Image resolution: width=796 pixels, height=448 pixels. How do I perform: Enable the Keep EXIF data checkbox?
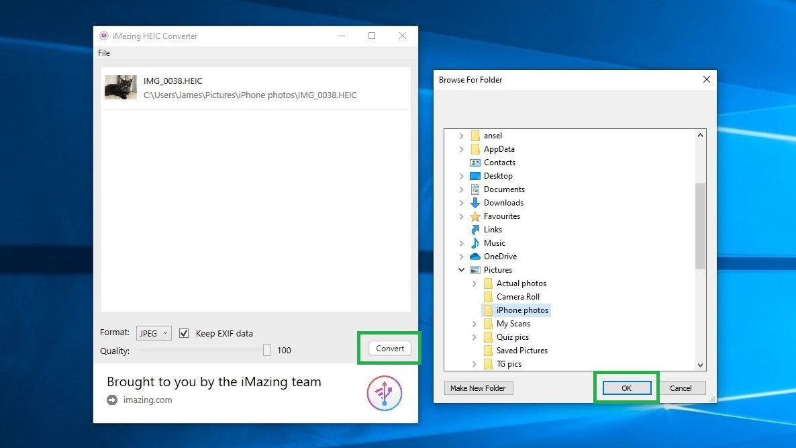(x=184, y=333)
